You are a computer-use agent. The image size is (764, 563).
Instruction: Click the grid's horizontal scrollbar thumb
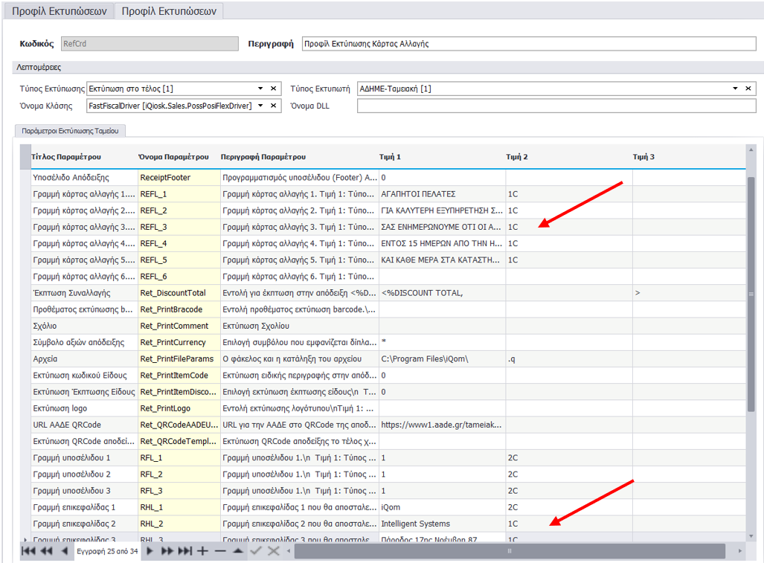[x=510, y=551]
